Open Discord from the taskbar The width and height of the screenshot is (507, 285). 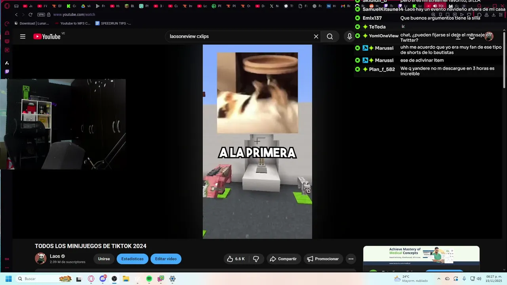click(103, 279)
